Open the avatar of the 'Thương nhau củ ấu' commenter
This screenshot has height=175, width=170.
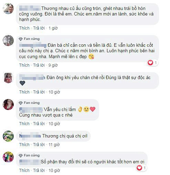(x=8, y=9)
